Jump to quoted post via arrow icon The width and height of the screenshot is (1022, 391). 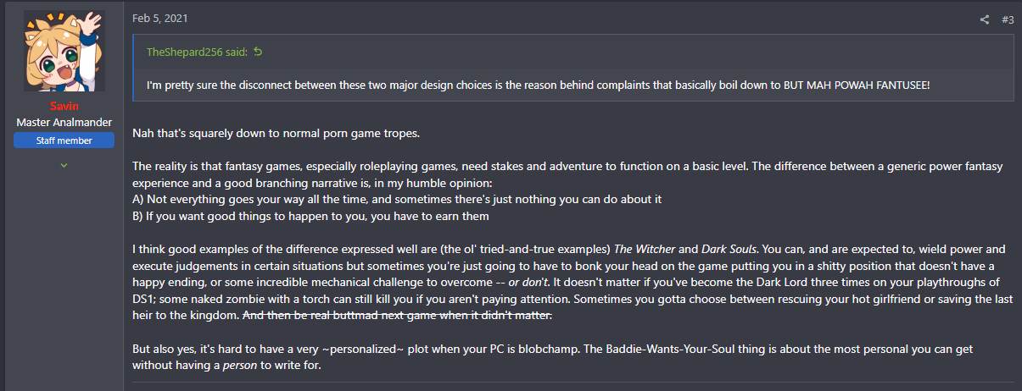(259, 52)
